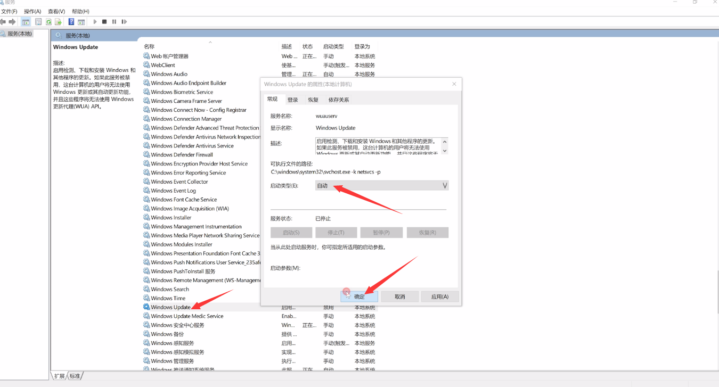The height and width of the screenshot is (387, 719).
Task: Open the 查看(V) menu
Action: 56,11
